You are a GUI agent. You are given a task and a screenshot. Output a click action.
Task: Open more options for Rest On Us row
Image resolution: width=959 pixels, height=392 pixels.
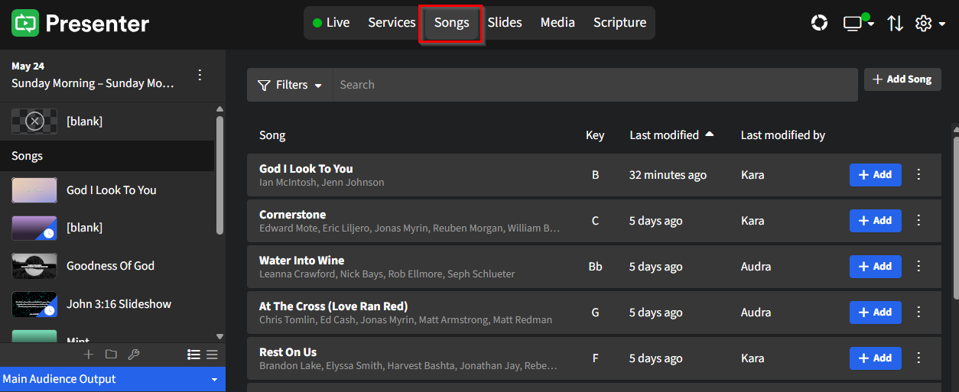click(x=918, y=358)
